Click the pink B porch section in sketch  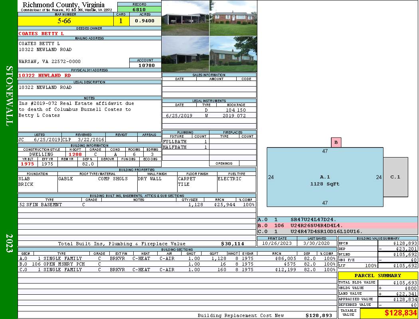(336, 142)
